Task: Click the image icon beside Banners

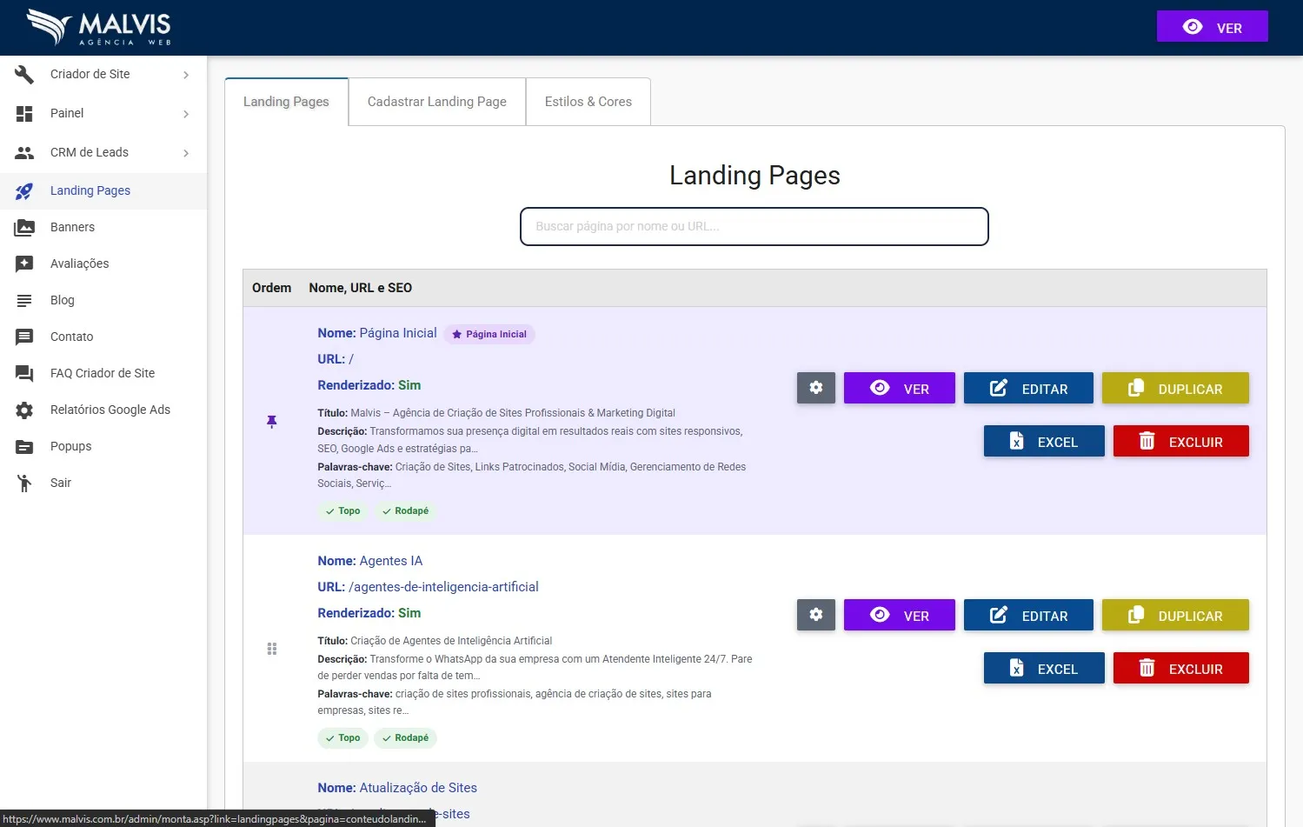Action: tap(24, 227)
